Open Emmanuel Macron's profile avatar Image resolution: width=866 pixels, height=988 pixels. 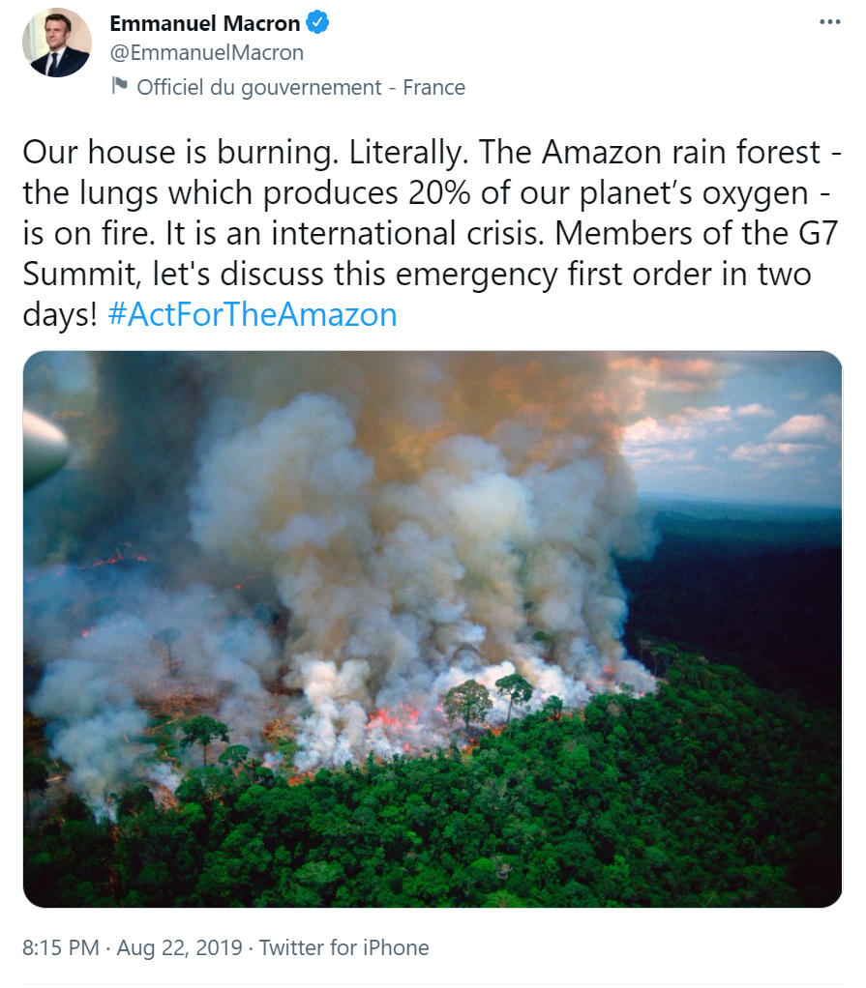click(57, 43)
